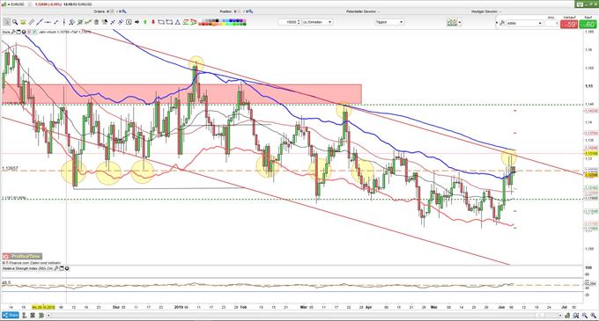Toggle the red checkbox beside Kurs label
This screenshot has width=599, height=321.
coord(29,32)
